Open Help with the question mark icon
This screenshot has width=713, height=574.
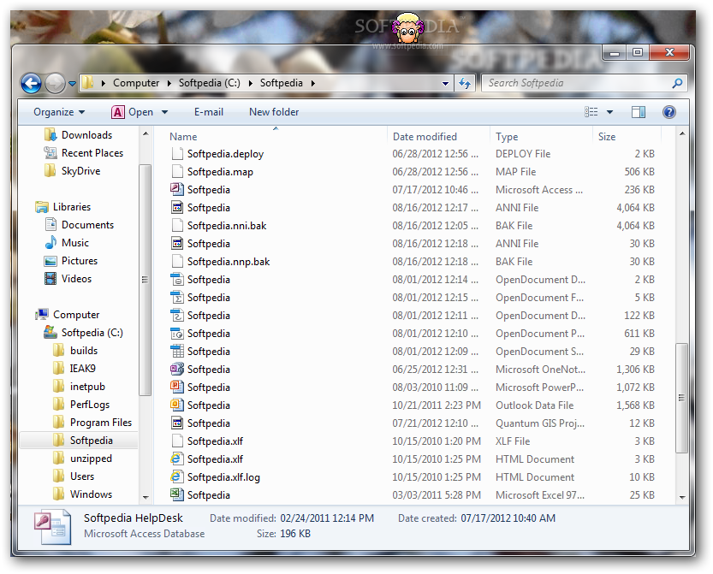pyautogui.click(x=668, y=112)
